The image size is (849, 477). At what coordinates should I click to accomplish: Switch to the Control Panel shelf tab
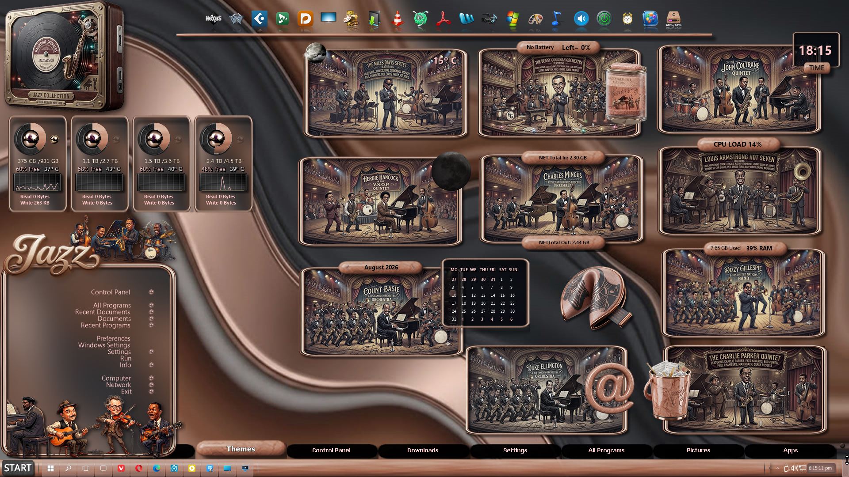[331, 450]
